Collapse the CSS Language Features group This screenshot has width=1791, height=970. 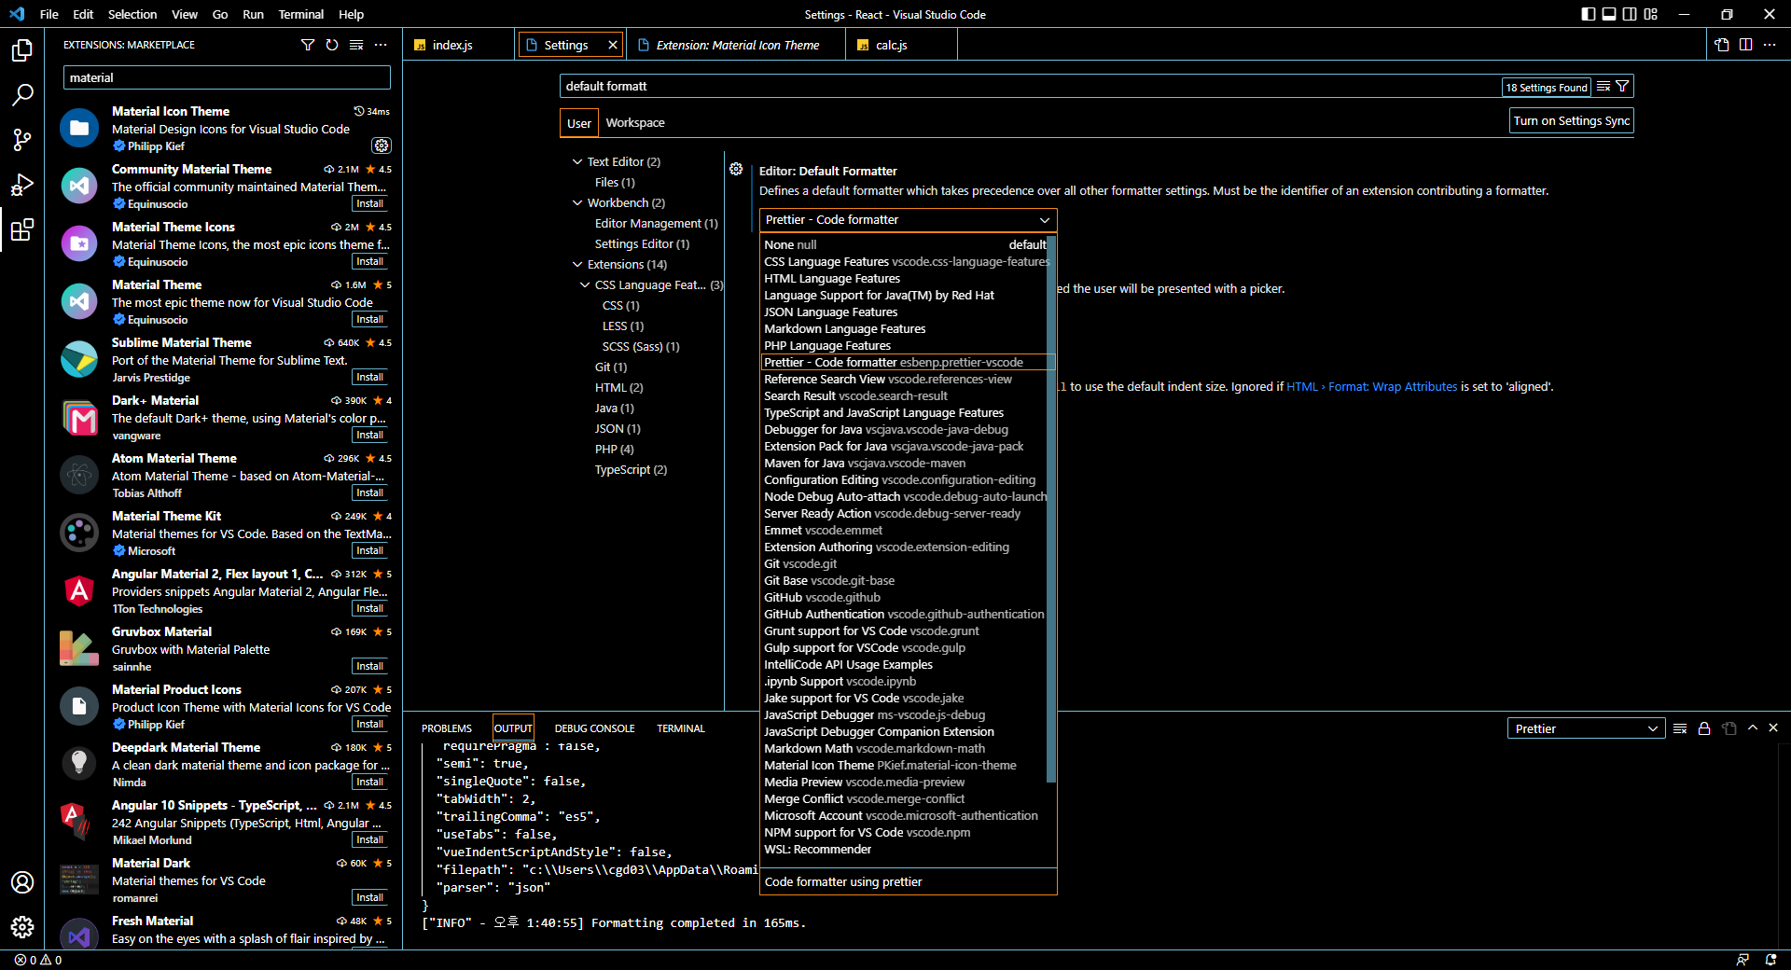[585, 285]
